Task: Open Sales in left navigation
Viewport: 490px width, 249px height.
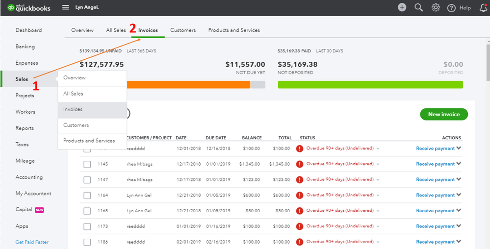Action: coord(22,79)
